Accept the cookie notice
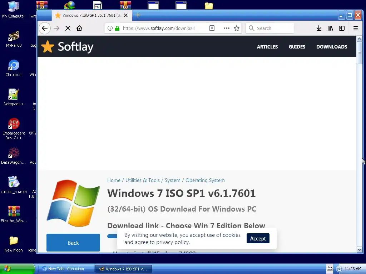The width and height of the screenshot is (366, 274). pyautogui.click(x=258, y=238)
